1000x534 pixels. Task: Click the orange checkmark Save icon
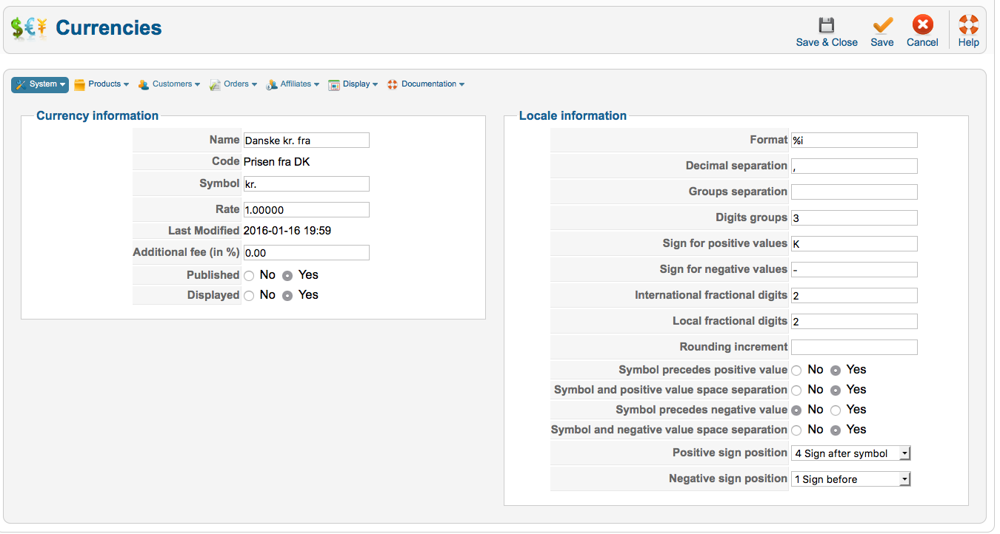click(x=881, y=25)
